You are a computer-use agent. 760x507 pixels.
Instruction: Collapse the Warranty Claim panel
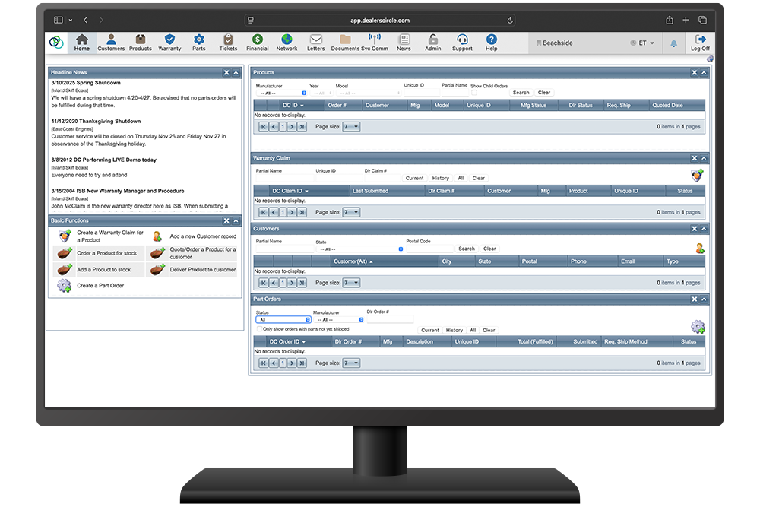(x=704, y=159)
